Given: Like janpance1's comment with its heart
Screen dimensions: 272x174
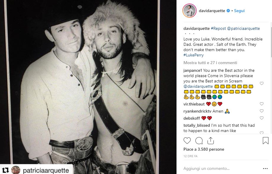Looking at the screenshot, I should coord(262,83).
